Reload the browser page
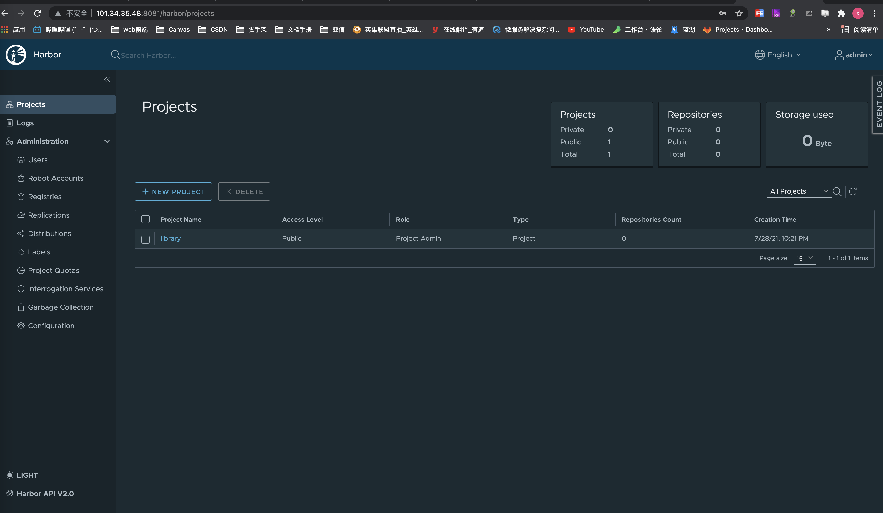The width and height of the screenshot is (883, 513). click(37, 13)
